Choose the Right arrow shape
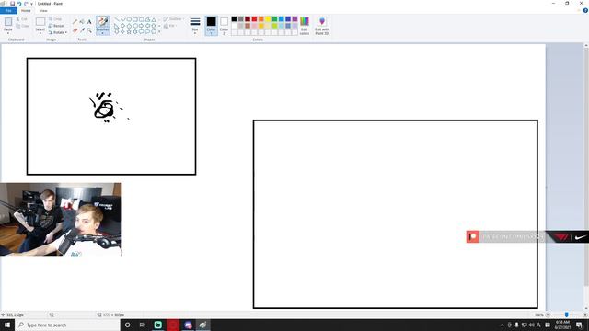 coord(141,26)
